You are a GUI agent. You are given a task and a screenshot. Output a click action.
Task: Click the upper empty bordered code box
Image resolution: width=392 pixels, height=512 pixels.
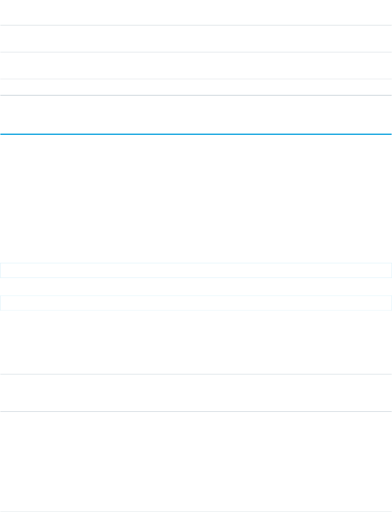196,270
